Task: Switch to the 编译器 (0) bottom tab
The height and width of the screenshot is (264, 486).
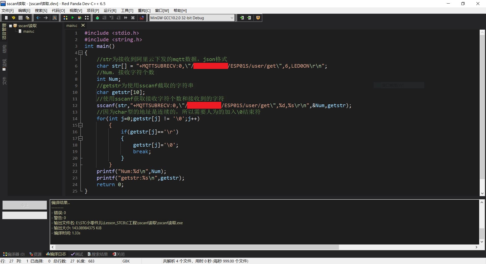Action: click(14, 254)
